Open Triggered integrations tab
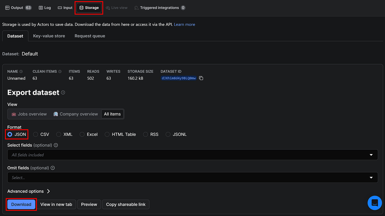Viewport: 385px width, 216px height. coord(160,8)
